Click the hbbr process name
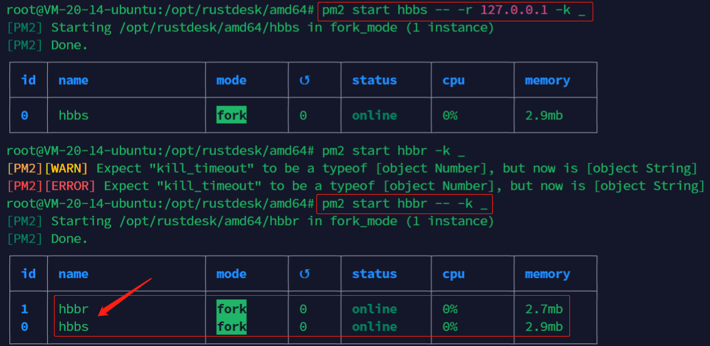 (73, 309)
